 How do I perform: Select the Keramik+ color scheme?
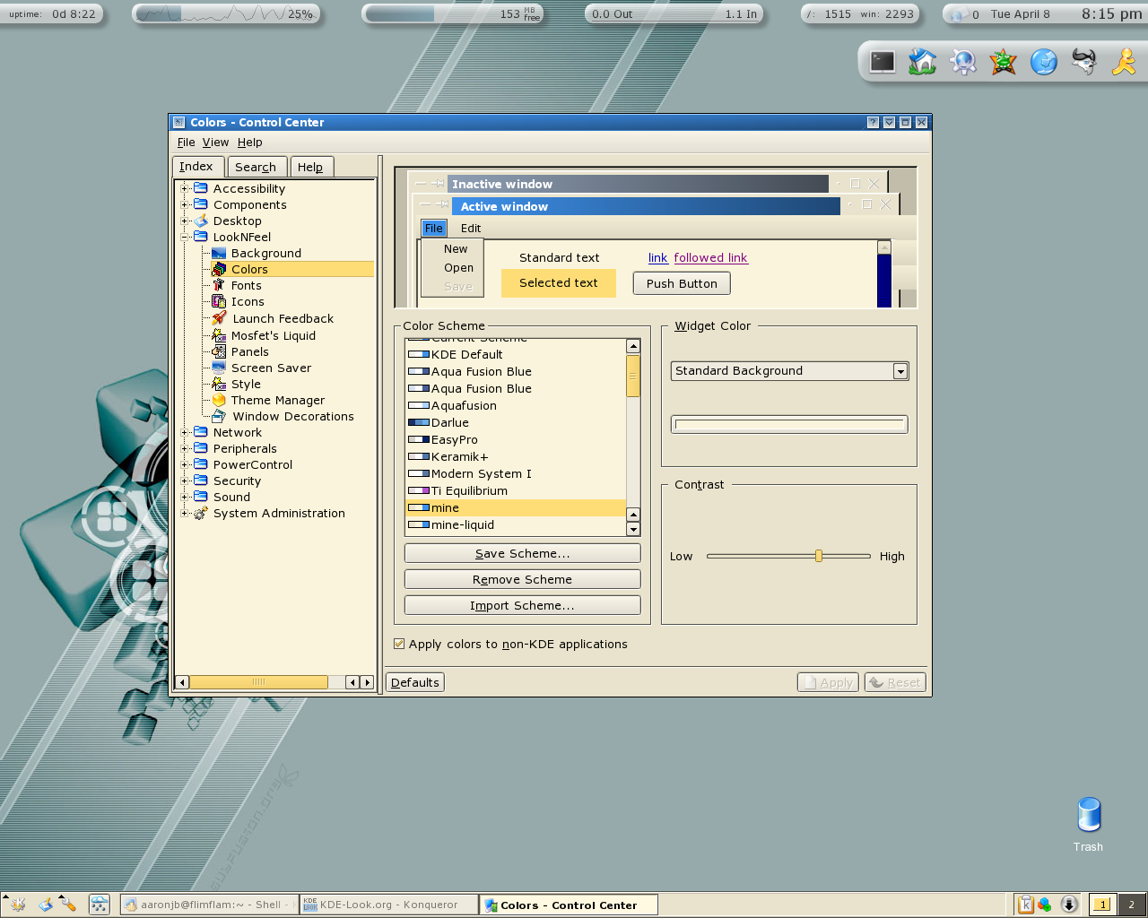pos(516,456)
